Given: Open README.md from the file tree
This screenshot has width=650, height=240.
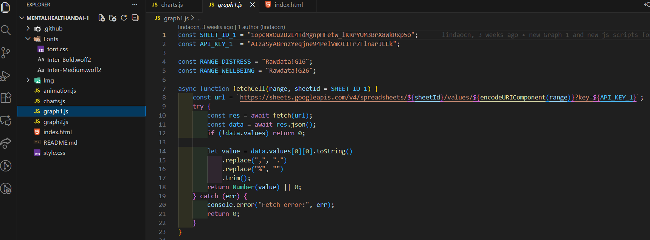Looking at the screenshot, I should 60,143.
